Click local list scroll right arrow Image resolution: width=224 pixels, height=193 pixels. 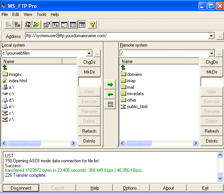pos(73,143)
